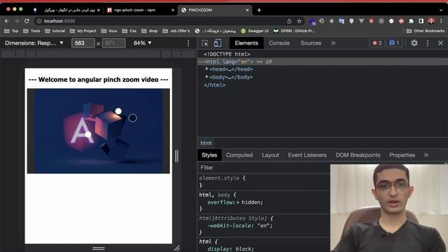The width and height of the screenshot is (448, 252).
Task: Activate the inspect element picker
Action: tap(205, 43)
